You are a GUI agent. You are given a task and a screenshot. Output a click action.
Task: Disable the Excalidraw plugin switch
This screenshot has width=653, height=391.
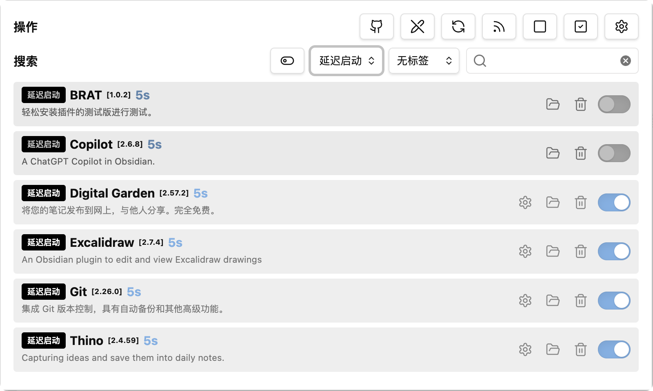coord(614,251)
